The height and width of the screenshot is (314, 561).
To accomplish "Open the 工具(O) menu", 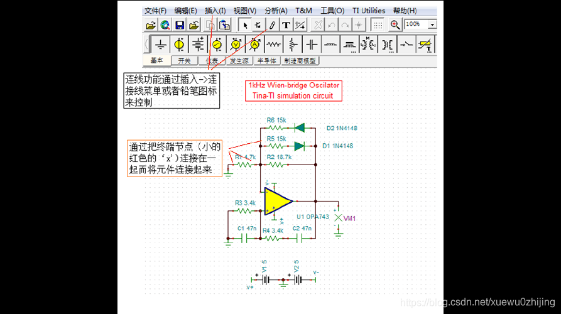I will [x=332, y=11].
